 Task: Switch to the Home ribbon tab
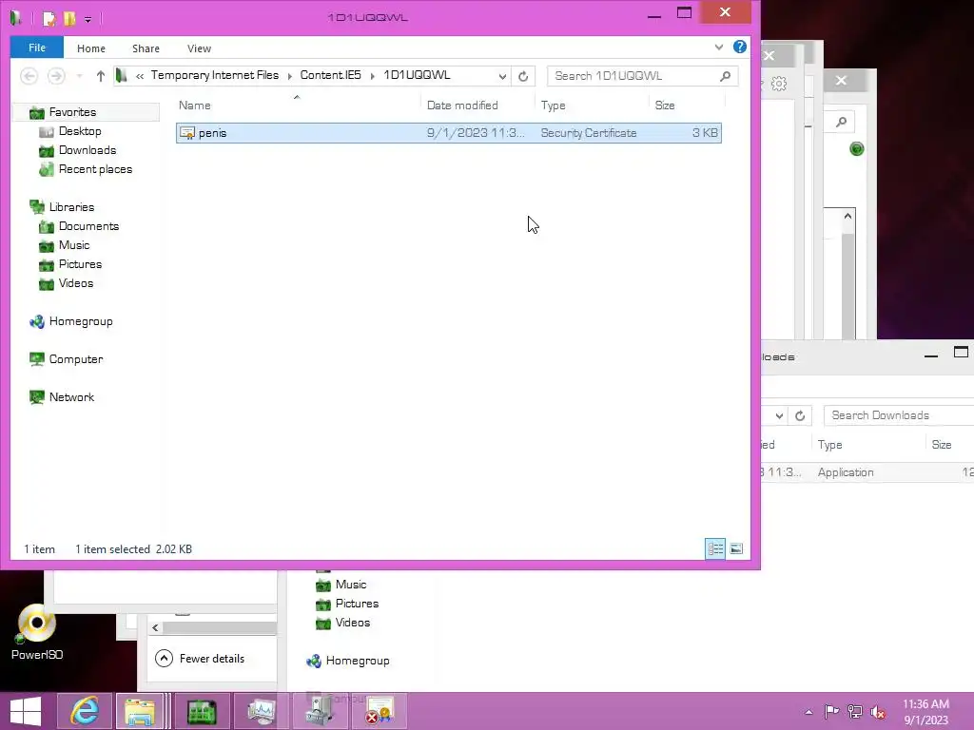point(90,48)
